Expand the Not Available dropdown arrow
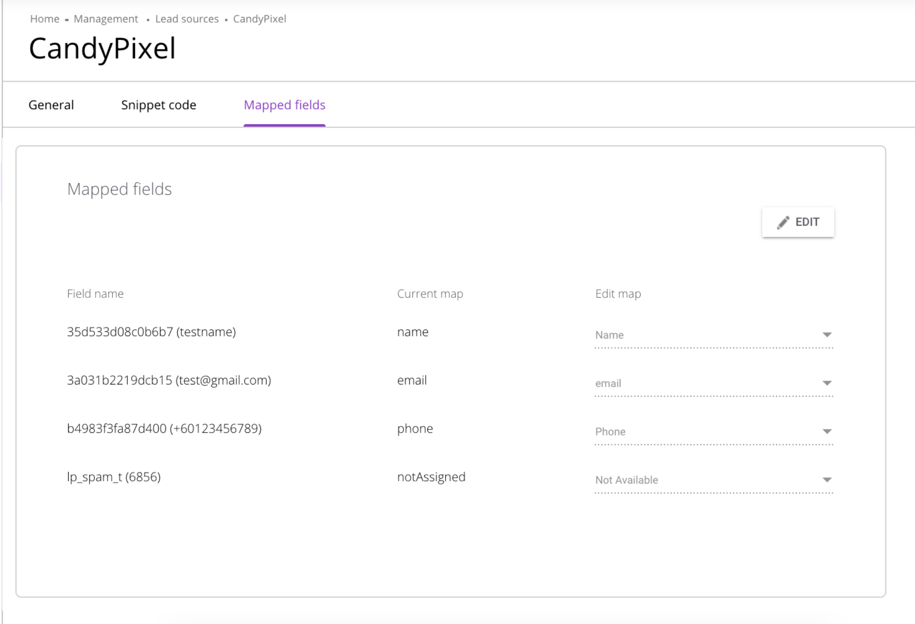915x624 pixels. click(827, 480)
